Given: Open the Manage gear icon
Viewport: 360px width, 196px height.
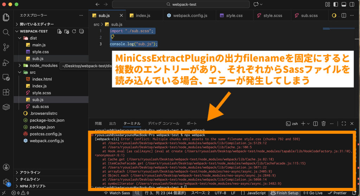Looking at the screenshot, I should point(6,182).
